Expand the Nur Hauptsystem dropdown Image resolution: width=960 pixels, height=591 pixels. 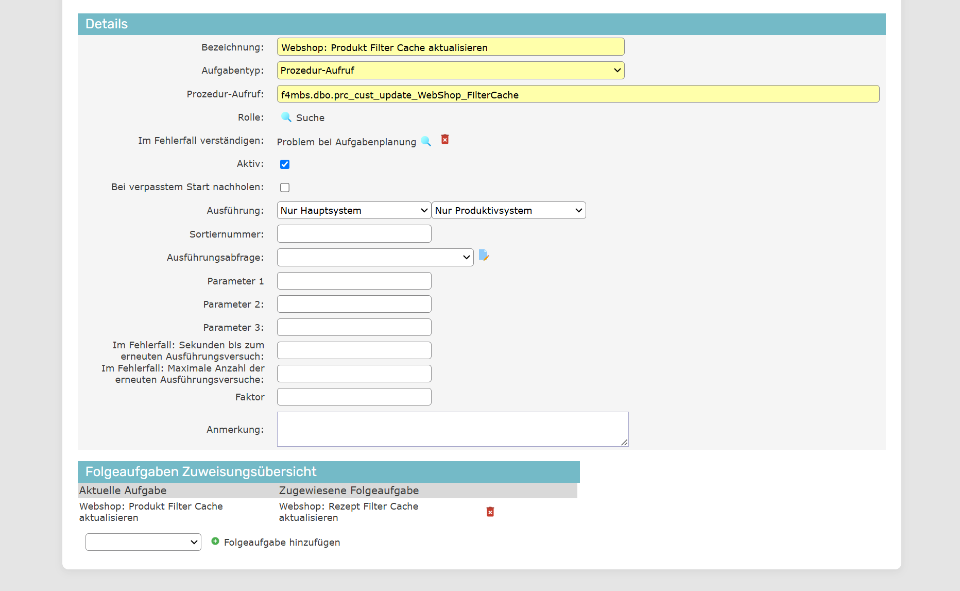354,210
